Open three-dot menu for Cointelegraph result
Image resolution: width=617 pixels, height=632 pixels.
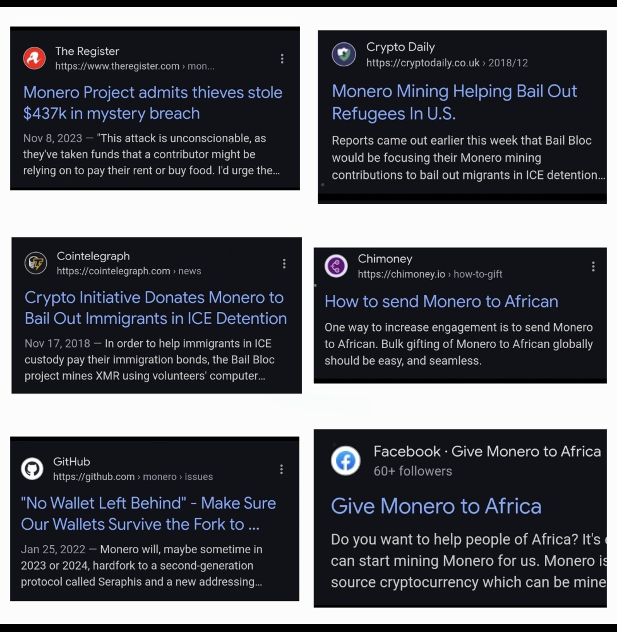(284, 263)
